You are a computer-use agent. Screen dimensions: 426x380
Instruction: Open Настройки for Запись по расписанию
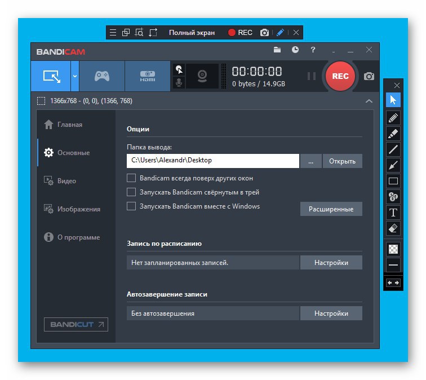point(331,263)
